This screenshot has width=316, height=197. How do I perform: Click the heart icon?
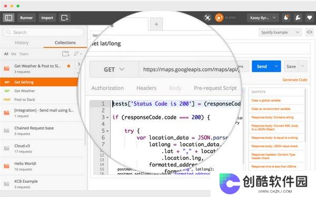(310, 18)
